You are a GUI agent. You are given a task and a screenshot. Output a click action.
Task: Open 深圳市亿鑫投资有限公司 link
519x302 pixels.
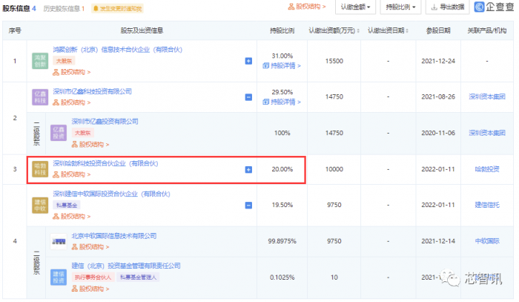click(x=105, y=122)
